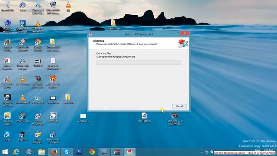Open the Windows Start button

(5, 152)
